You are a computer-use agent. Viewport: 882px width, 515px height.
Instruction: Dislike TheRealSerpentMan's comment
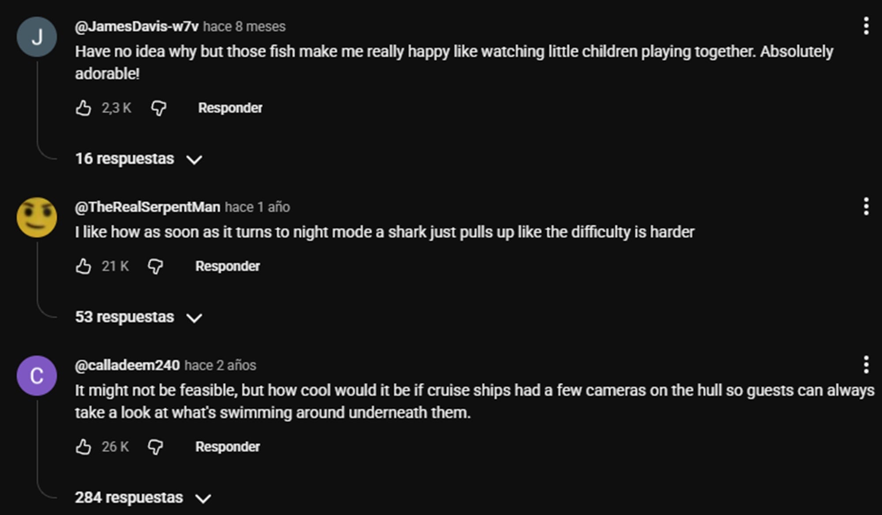[x=157, y=266]
